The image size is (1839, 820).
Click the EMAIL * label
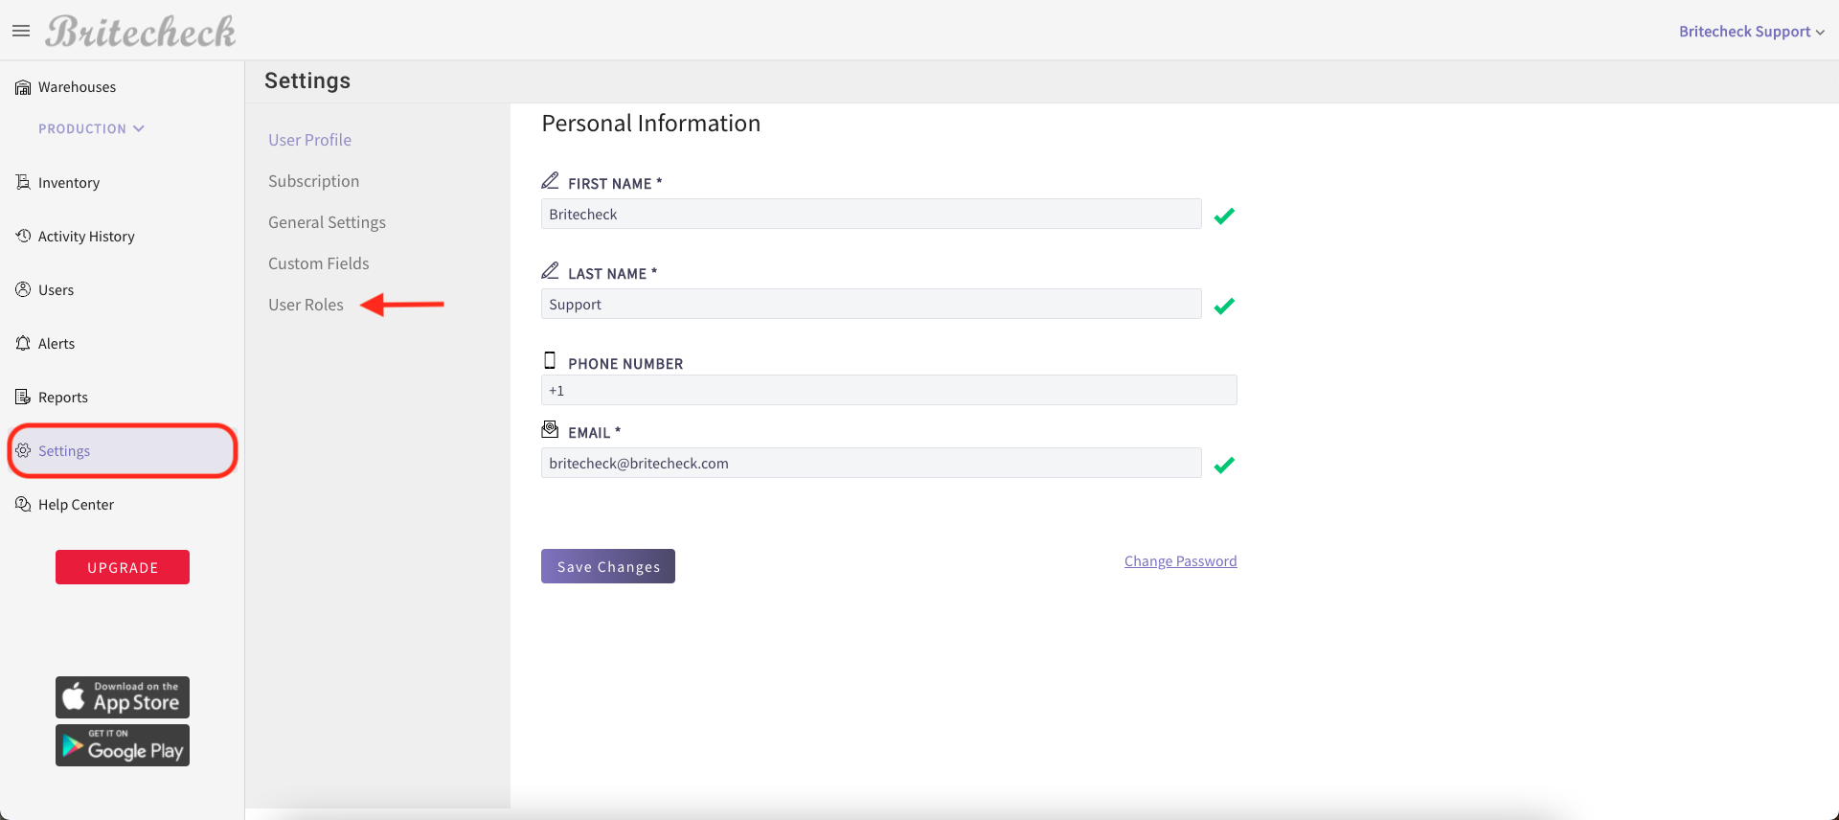[x=594, y=432]
